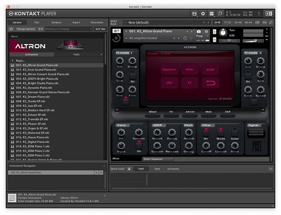
Task: Mute the instrument with M button in rack
Action: (214, 40)
